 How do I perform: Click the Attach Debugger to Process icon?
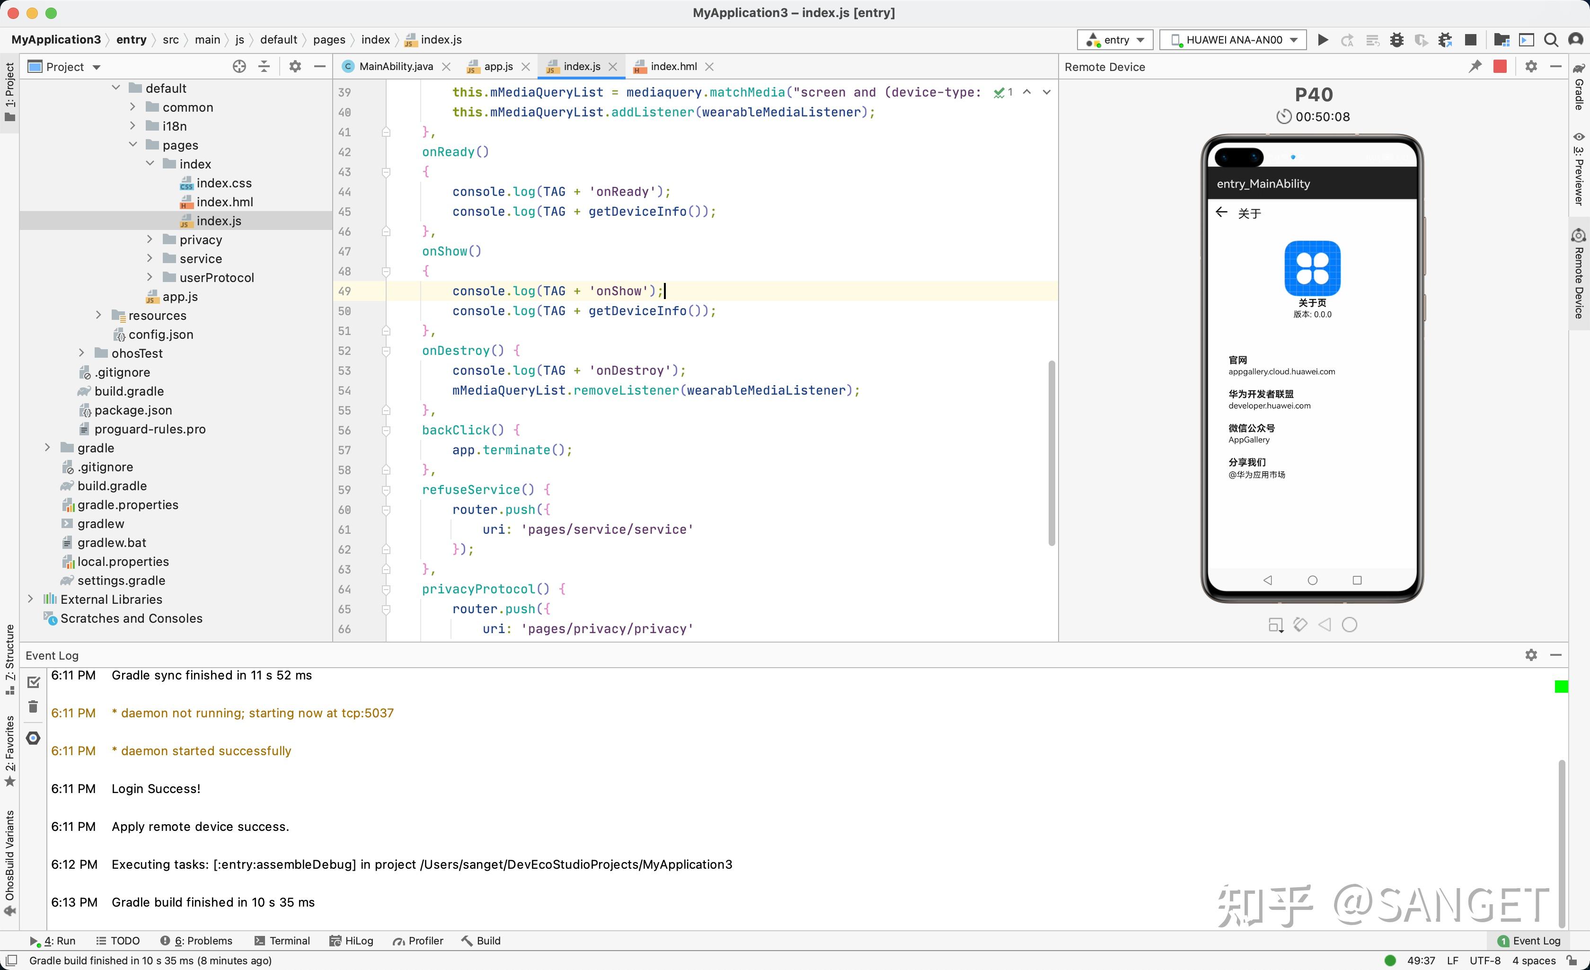(x=1445, y=40)
